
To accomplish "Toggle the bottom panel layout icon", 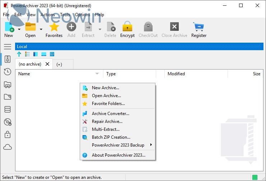I will click(44, 54).
